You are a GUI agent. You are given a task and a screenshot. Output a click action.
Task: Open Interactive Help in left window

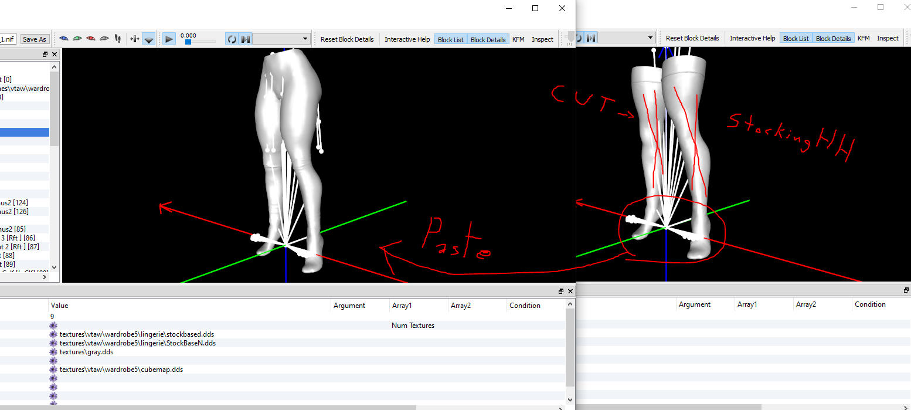(x=407, y=39)
